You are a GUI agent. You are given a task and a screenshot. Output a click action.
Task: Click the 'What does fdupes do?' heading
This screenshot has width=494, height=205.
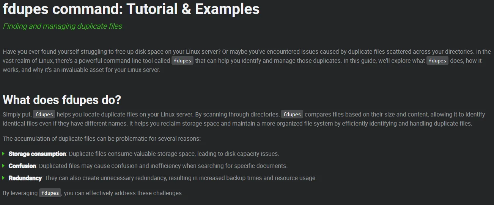pos(62,100)
